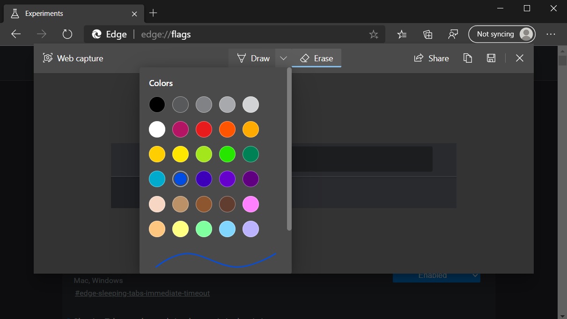The height and width of the screenshot is (319, 567).
Task: Click the Not syncing profile button
Action: pos(501,34)
